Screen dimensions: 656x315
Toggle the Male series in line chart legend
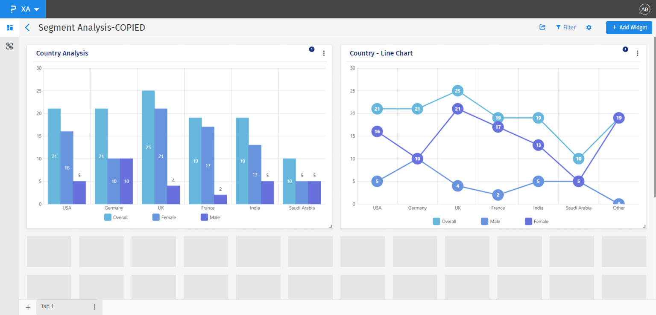click(490, 222)
